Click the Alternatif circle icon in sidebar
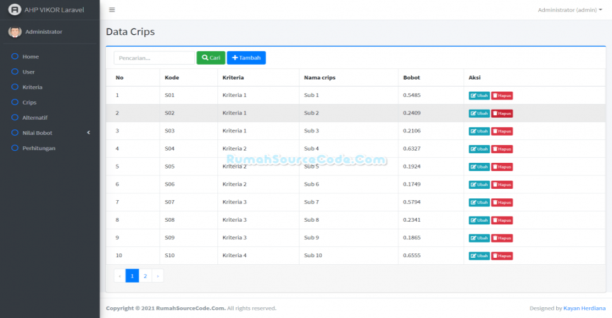The image size is (612, 318). 15,117
